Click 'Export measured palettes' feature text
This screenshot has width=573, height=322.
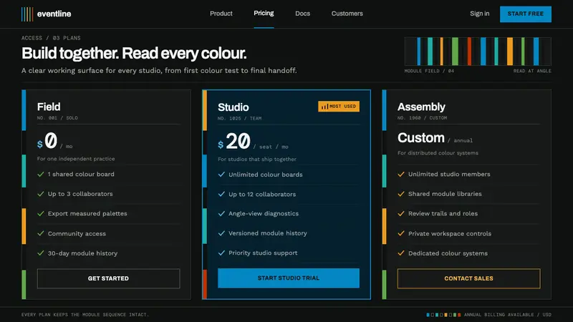(87, 213)
